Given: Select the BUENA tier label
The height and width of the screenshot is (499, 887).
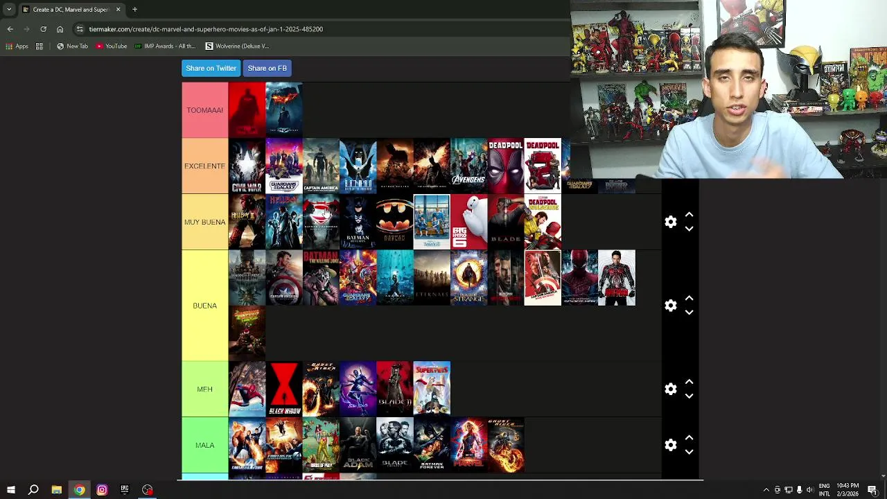Looking at the screenshot, I should point(204,306).
